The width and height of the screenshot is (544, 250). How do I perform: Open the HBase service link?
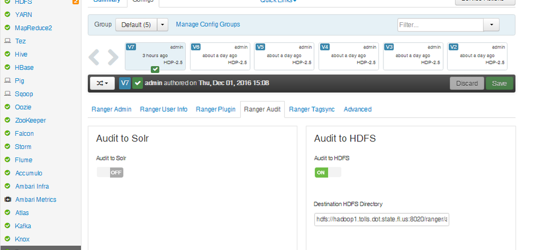point(25,67)
